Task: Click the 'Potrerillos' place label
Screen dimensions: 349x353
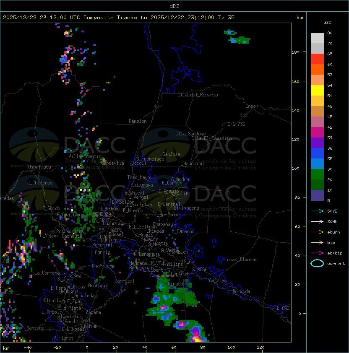Action: [70, 231]
